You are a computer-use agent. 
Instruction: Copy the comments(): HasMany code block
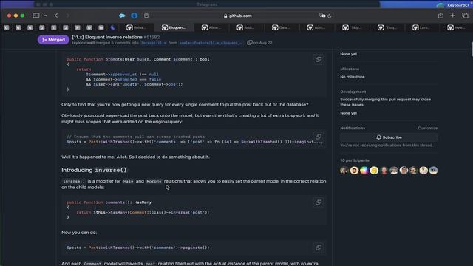[x=319, y=202]
